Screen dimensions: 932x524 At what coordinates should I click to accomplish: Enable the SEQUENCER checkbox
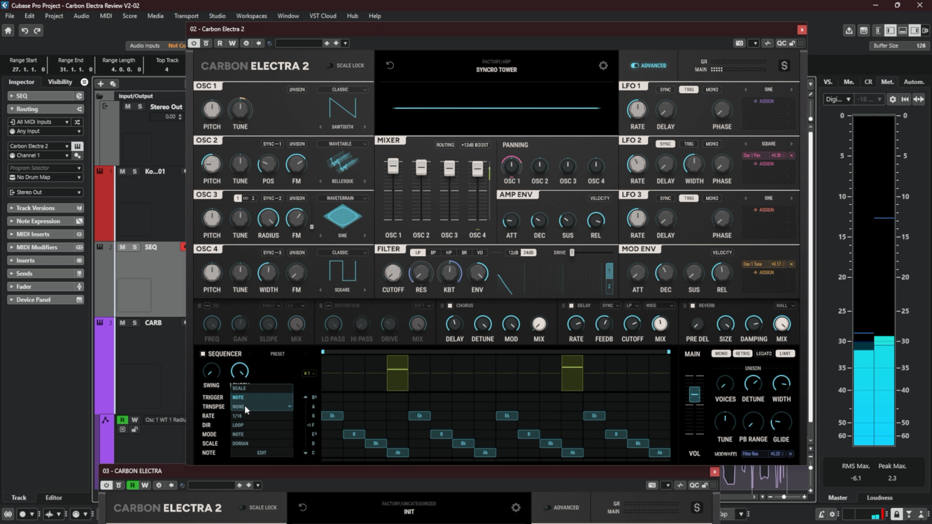[203, 353]
